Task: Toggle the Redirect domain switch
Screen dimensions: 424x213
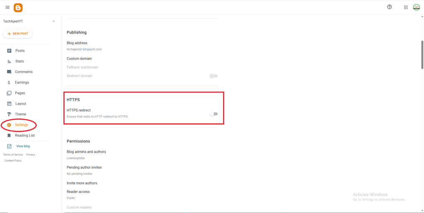Action: click(213, 76)
